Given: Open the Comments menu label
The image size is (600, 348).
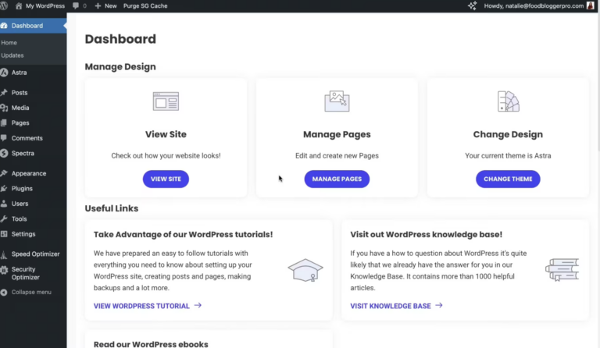Looking at the screenshot, I should (27, 138).
